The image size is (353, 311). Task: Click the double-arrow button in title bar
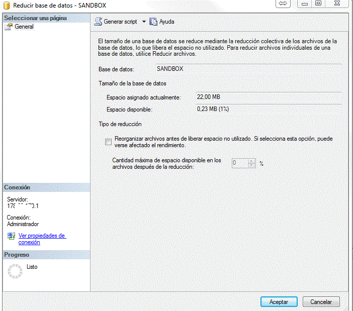(x=283, y=4)
